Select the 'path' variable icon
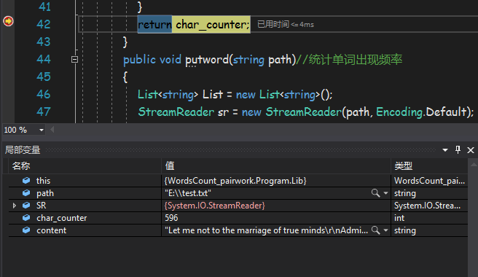478x277 pixels. [26, 193]
